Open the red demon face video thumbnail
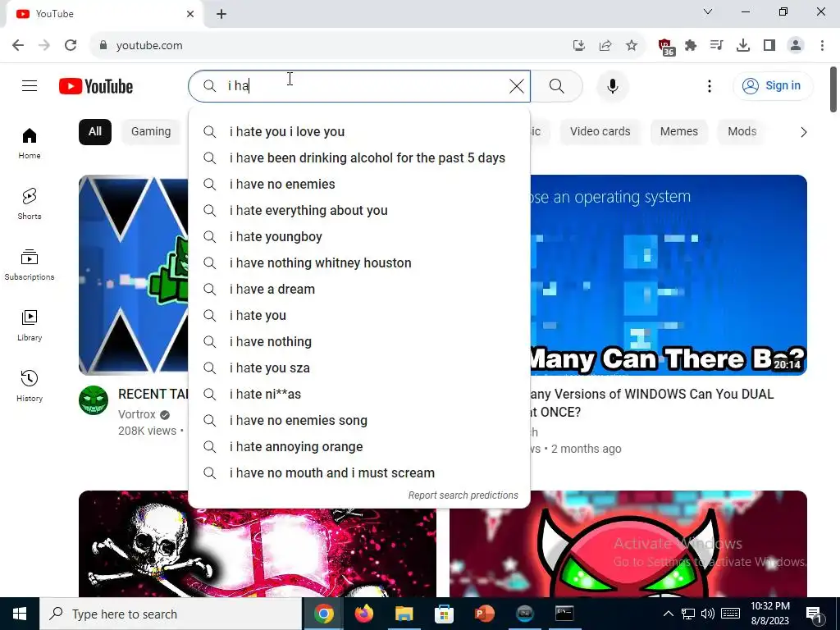Viewport: 840px width, 630px height. [x=628, y=544]
